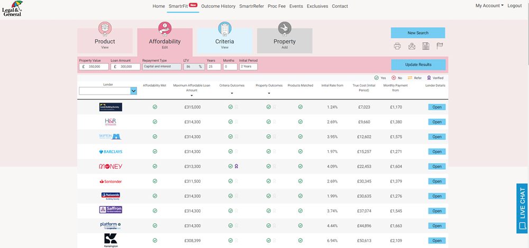Click Leeds affordability met tick
This screenshot has width=529, height=248.
pyautogui.click(x=155, y=107)
